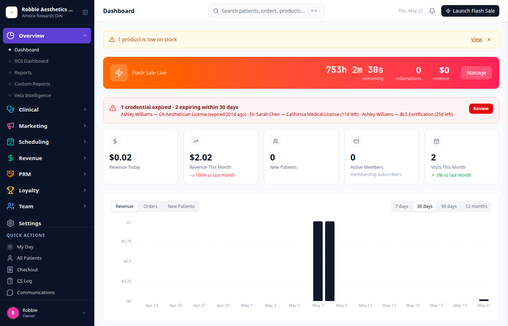The image size is (508, 326).
Task: Click the Visits This Month card
Action: [x=462, y=157]
